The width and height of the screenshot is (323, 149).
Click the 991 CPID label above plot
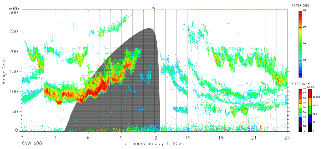point(155,8)
